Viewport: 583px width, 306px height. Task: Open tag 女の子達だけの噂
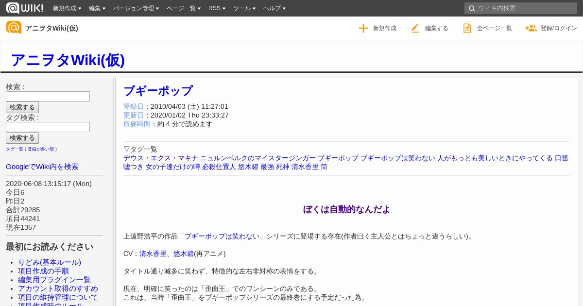[x=173, y=167]
